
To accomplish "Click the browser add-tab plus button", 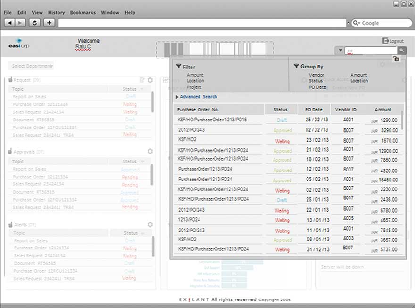I will click(x=50, y=23).
